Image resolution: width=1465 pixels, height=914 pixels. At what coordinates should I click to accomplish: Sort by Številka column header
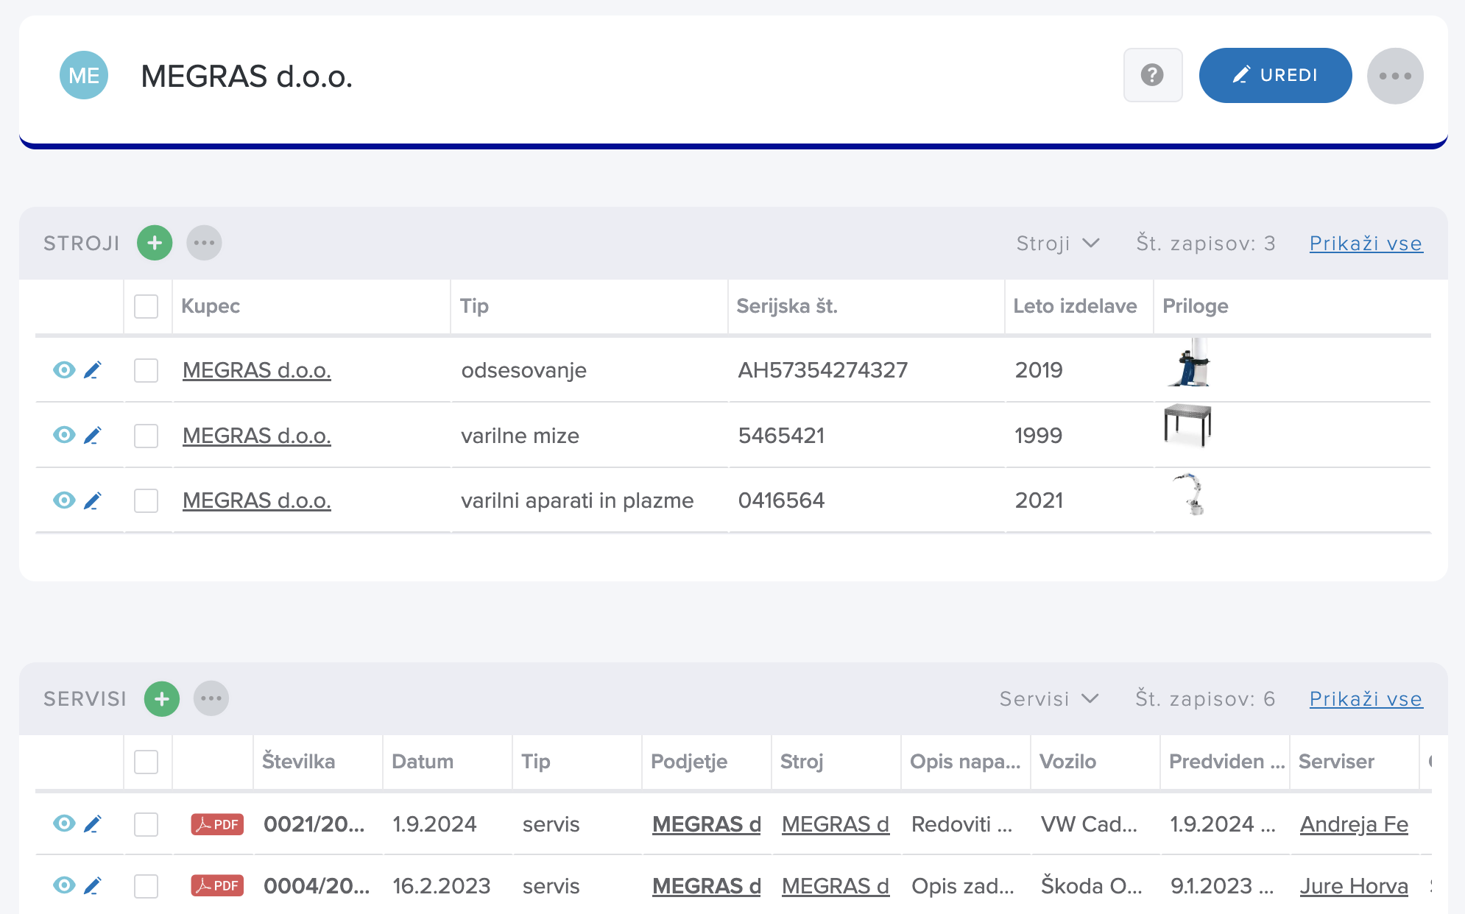pyautogui.click(x=298, y=762)
